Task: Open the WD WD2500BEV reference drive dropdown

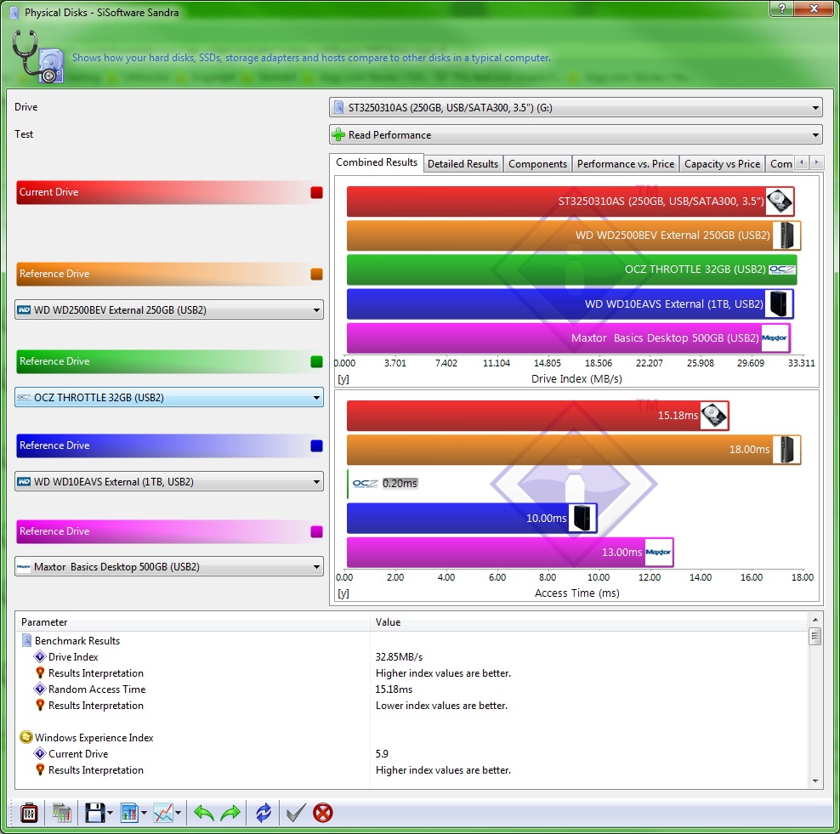Action: click(x=168, y=309)
